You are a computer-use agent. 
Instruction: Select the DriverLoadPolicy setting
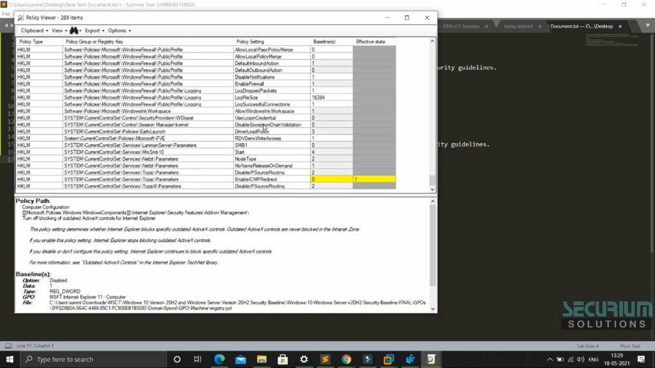[x=252, y=132]
